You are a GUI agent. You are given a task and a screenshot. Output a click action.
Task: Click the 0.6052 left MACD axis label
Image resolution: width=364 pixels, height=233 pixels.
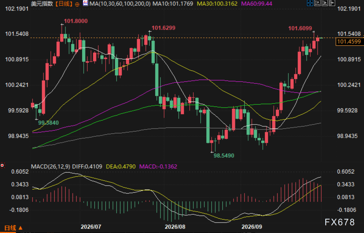pos(20,172)
